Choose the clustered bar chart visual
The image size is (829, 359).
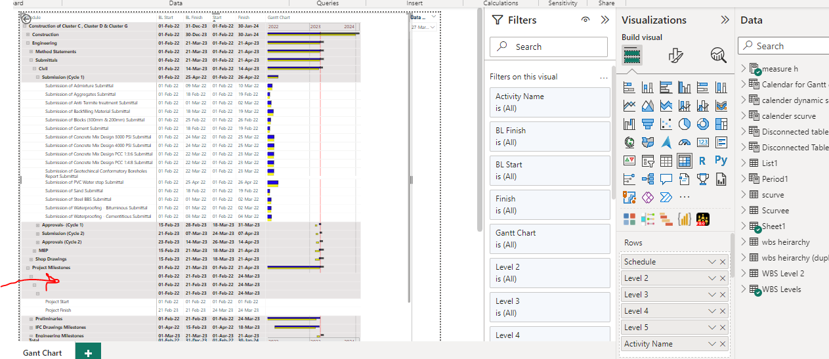tap(666, 87)
